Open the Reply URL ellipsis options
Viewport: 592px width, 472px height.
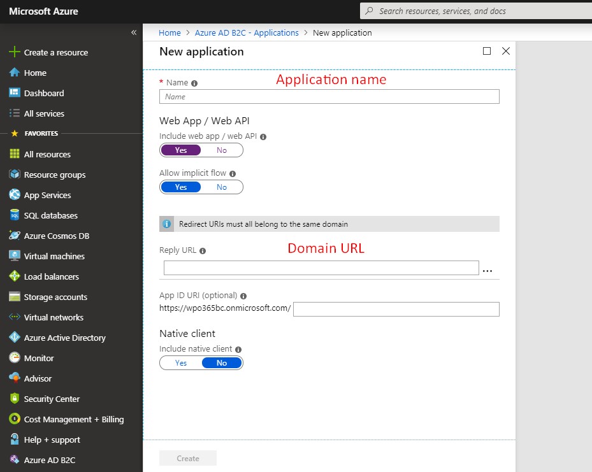[x=487, y=271]
